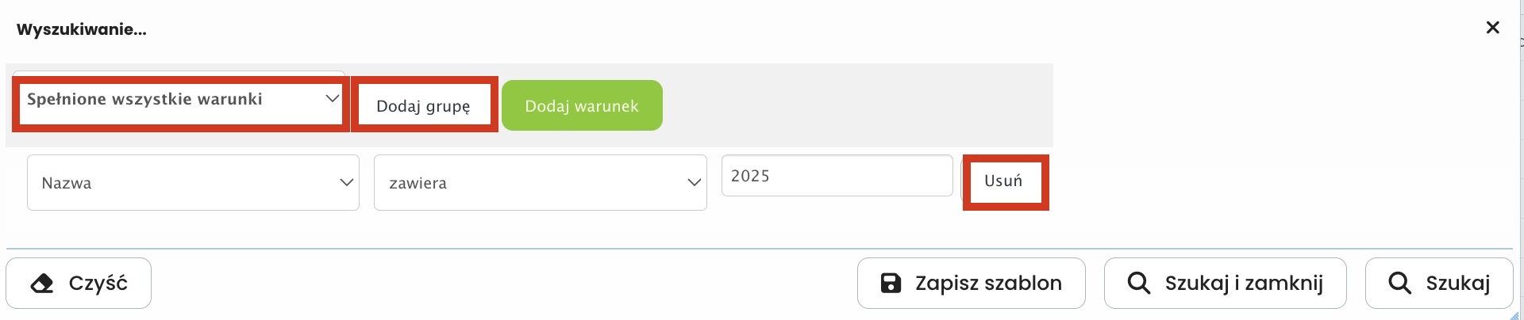Run the search via the Szukaj label

(x=1457, y=284)
